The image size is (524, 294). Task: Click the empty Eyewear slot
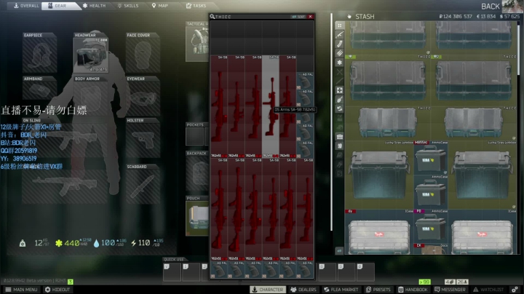(143, 98)
